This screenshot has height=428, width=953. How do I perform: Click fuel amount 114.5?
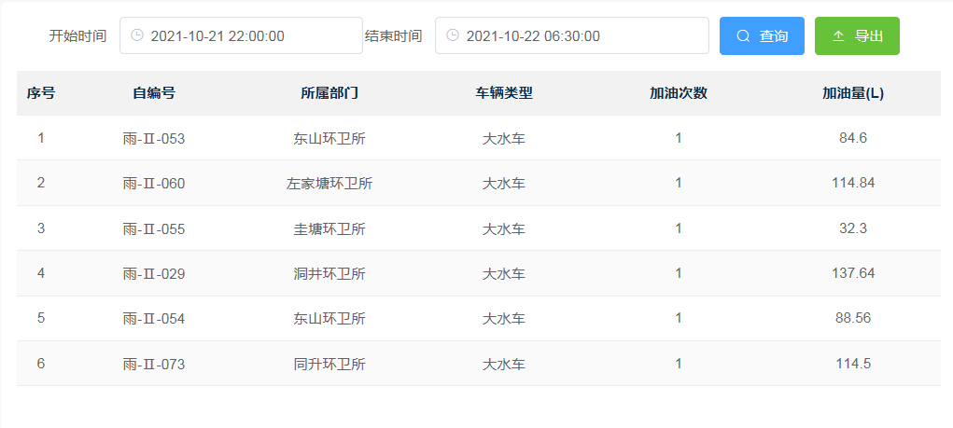tap(853, 364)
